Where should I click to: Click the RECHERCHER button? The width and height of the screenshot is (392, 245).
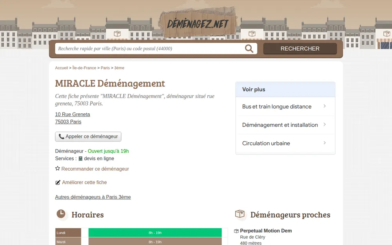click(300, 49)
